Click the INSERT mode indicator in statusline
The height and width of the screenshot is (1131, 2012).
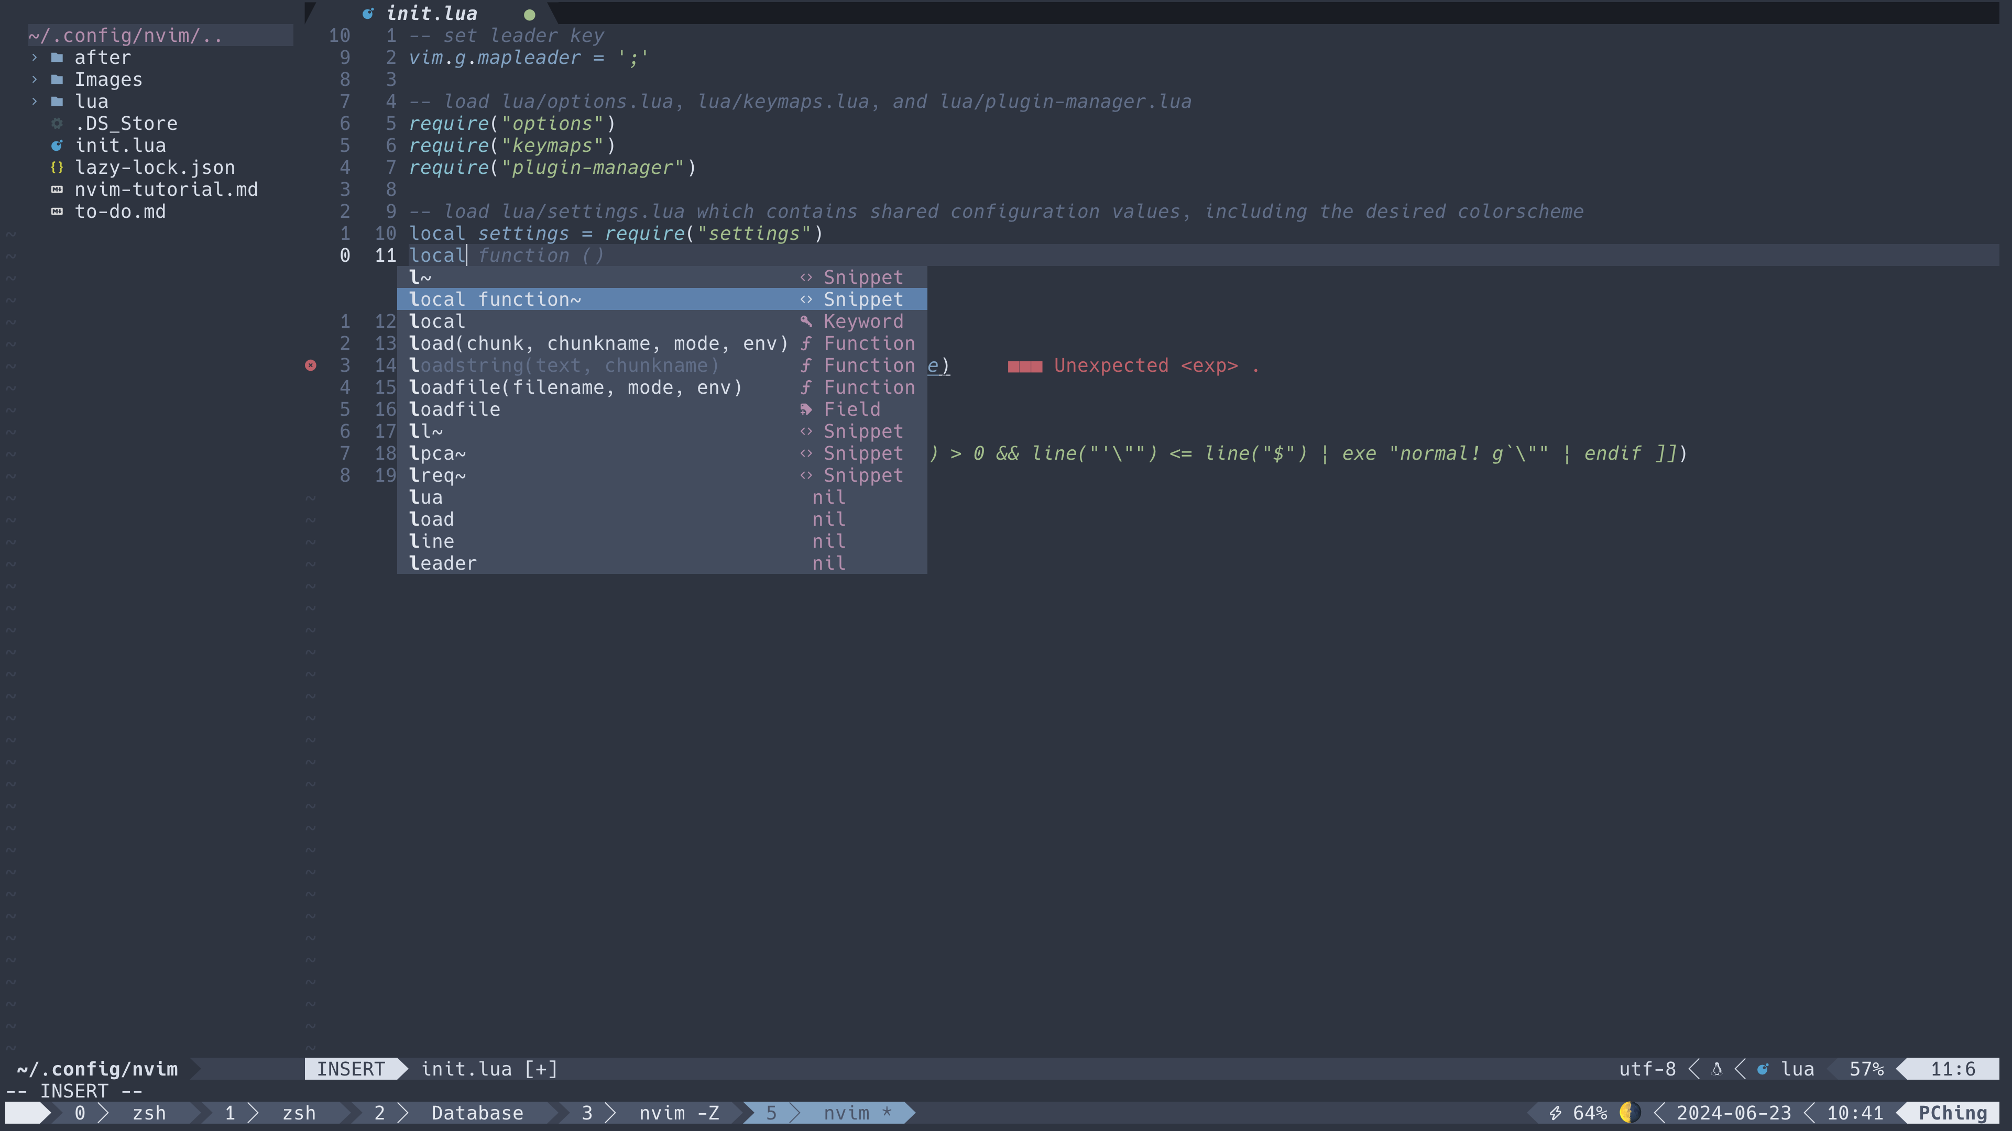[x=351, y=1069]
